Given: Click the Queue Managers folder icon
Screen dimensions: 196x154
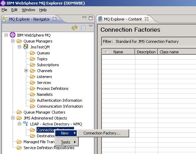Looking at the screenshot, I should [19, 41].
